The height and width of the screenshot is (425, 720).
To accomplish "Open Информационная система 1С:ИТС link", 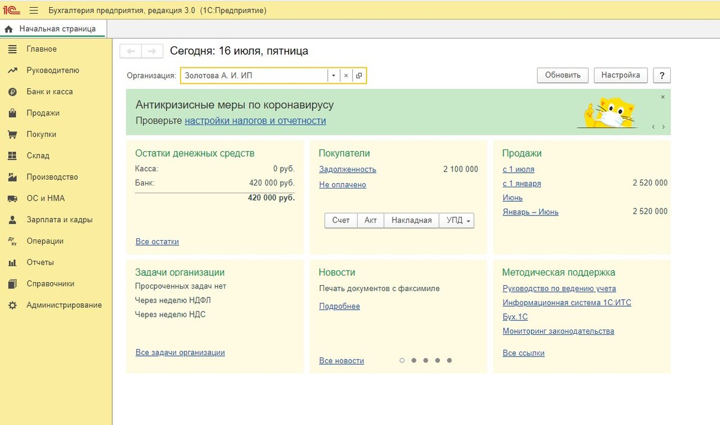I will click(567, 303).
